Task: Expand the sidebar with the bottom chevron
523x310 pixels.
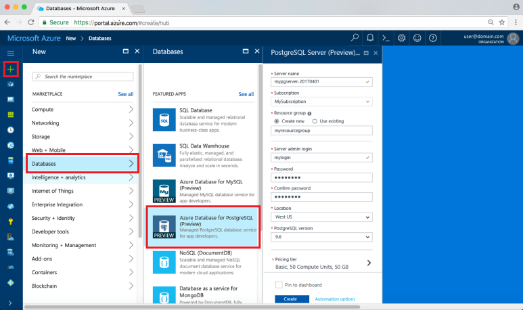Action: pyautogui.click(x=10, y=303)
